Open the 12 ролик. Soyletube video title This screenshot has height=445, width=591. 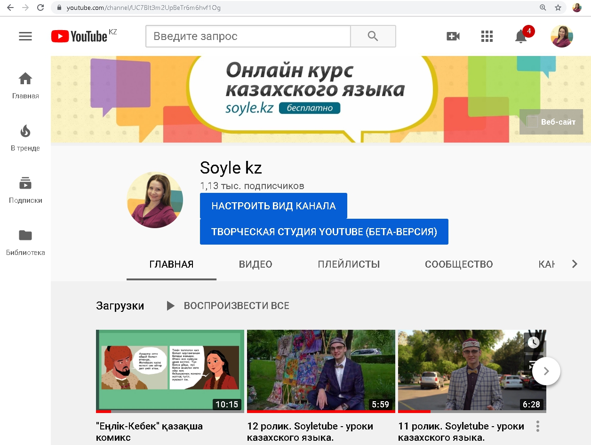click(310, 432)
